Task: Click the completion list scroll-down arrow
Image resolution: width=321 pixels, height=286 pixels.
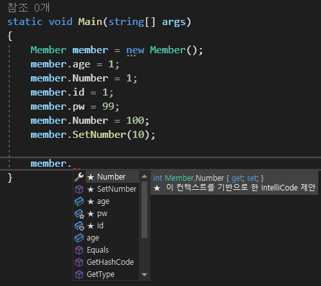Action: (145, 274)
